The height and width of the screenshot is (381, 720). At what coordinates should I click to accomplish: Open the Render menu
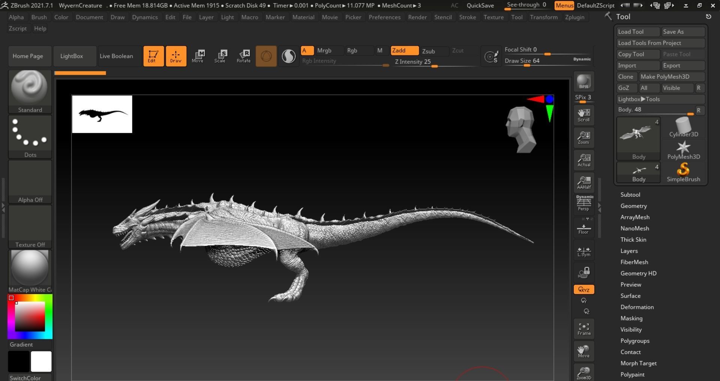pyautogui.click(x=417, y=17)
